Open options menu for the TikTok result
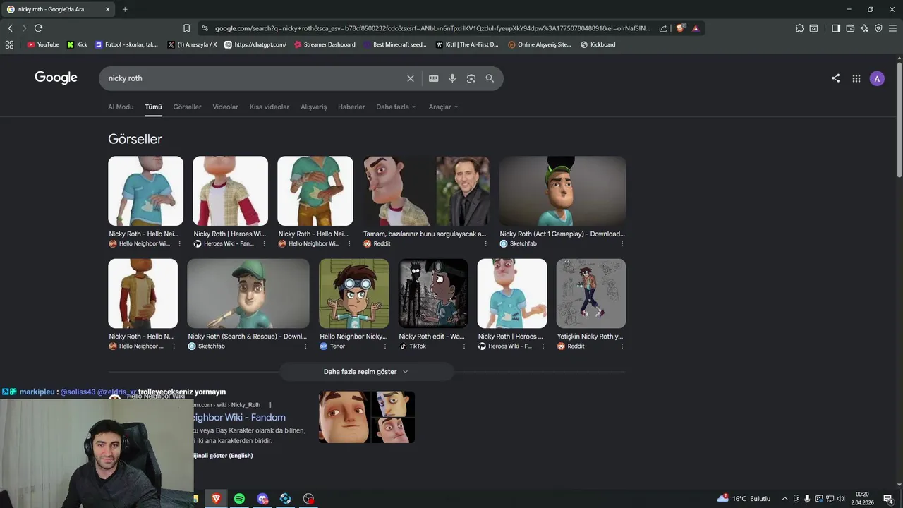Image resolution: width=903 pixels, height=508 pixels. pyautogui.click(x=464, y=346)
